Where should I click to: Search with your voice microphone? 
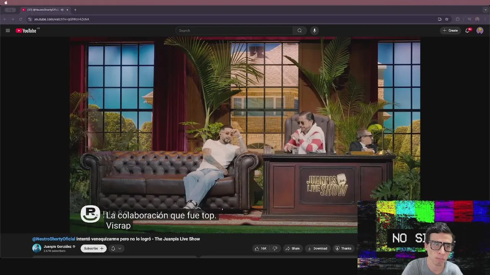pyautogui.click(x=314, y=31)
